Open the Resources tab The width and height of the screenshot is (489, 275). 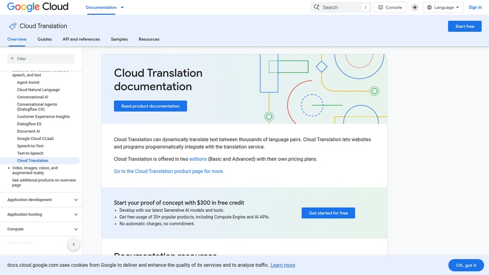pyautogui.click(x=149, y=39)
